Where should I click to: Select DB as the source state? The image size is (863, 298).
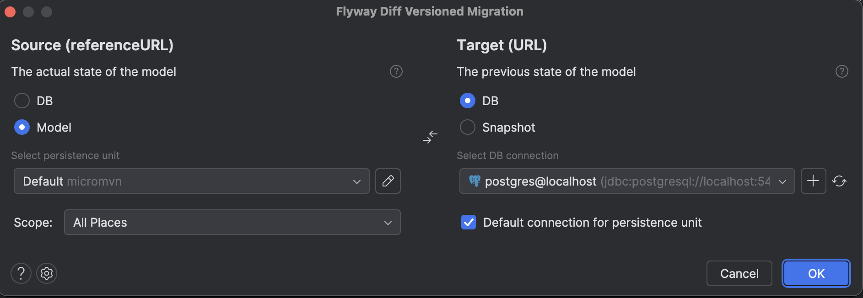22,101
